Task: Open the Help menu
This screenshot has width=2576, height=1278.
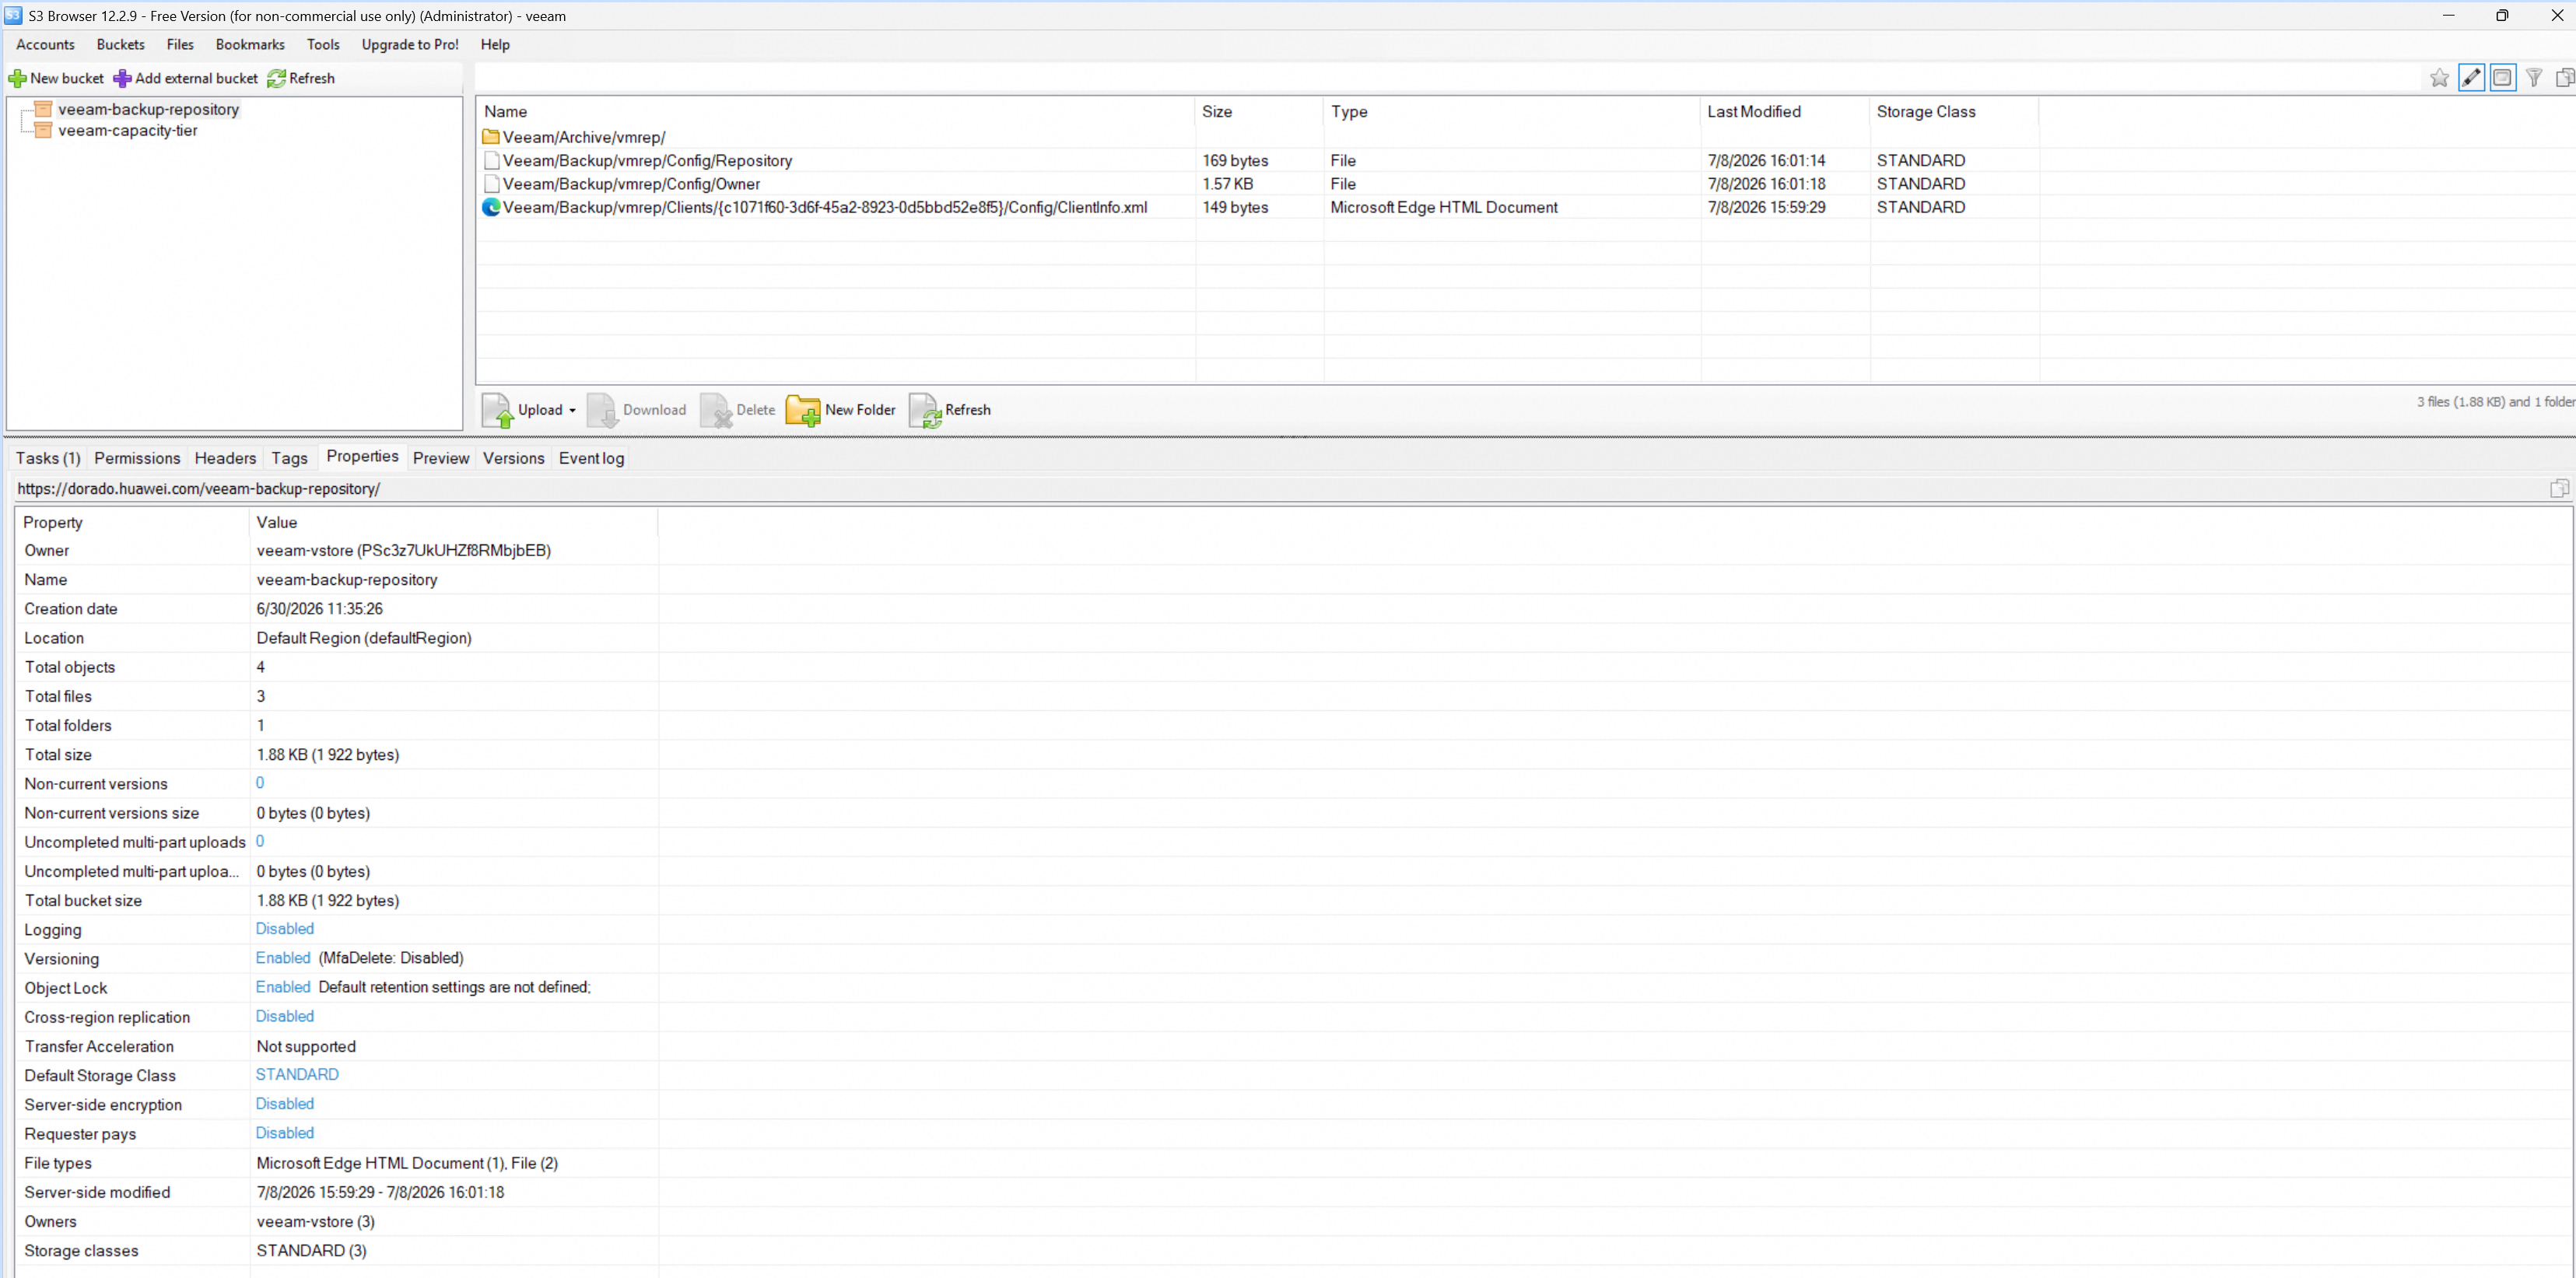Action: [x=495, y=44]
